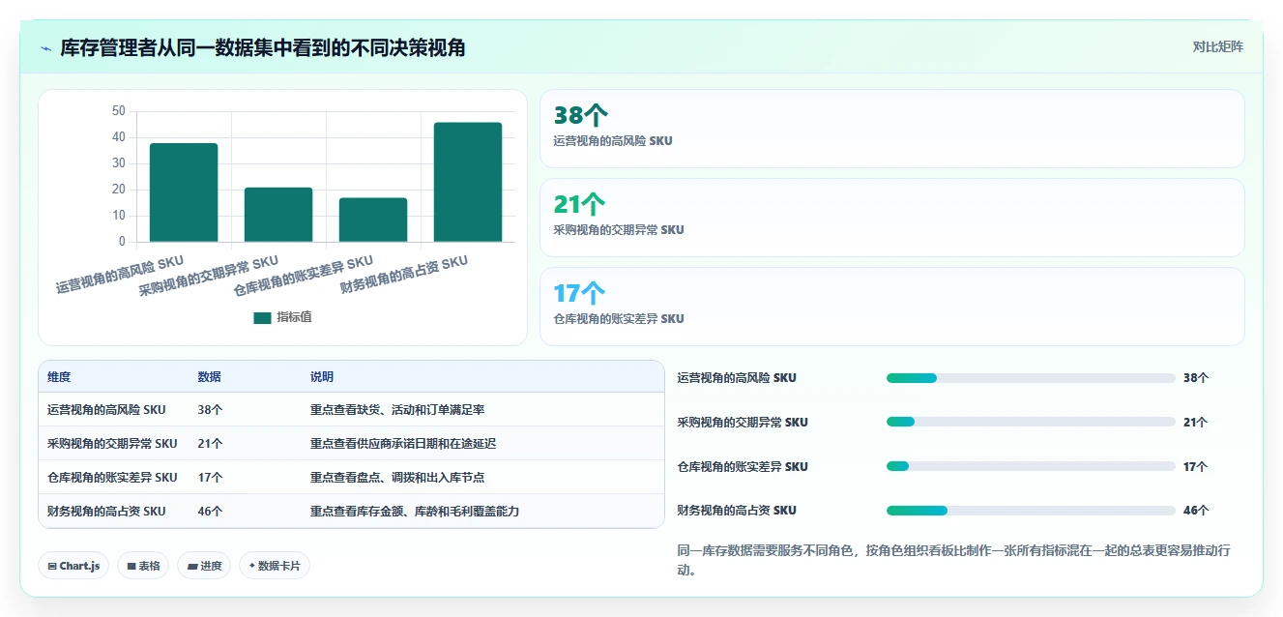
Task: Click description 重点查看库存金额、库龄和毛利覆盖能力
Action: pos(415,512)
